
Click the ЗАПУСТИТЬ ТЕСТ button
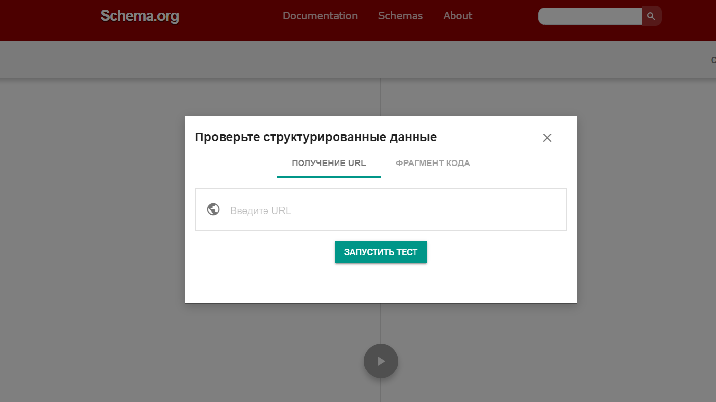click(380, 252)
